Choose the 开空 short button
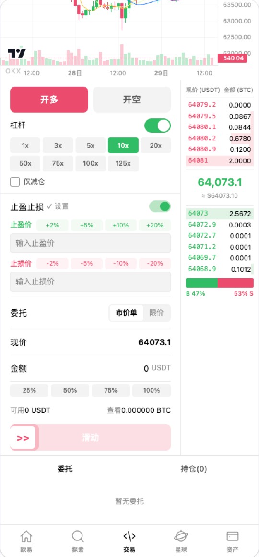 point(132,100)
